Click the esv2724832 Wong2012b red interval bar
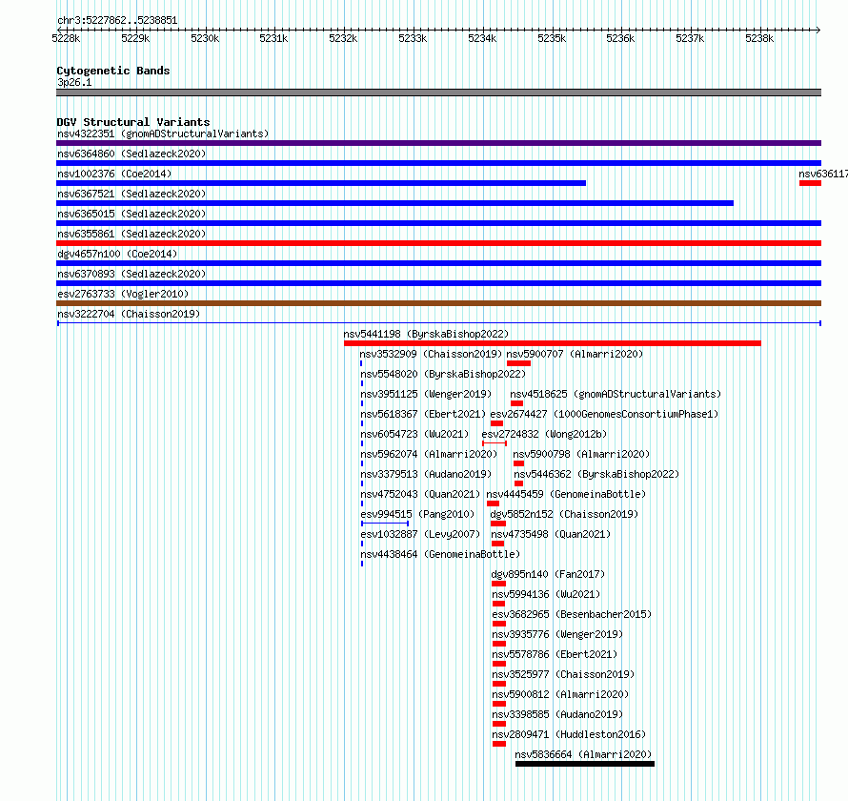This screenshot has width=848, height=801. point(495,443)
